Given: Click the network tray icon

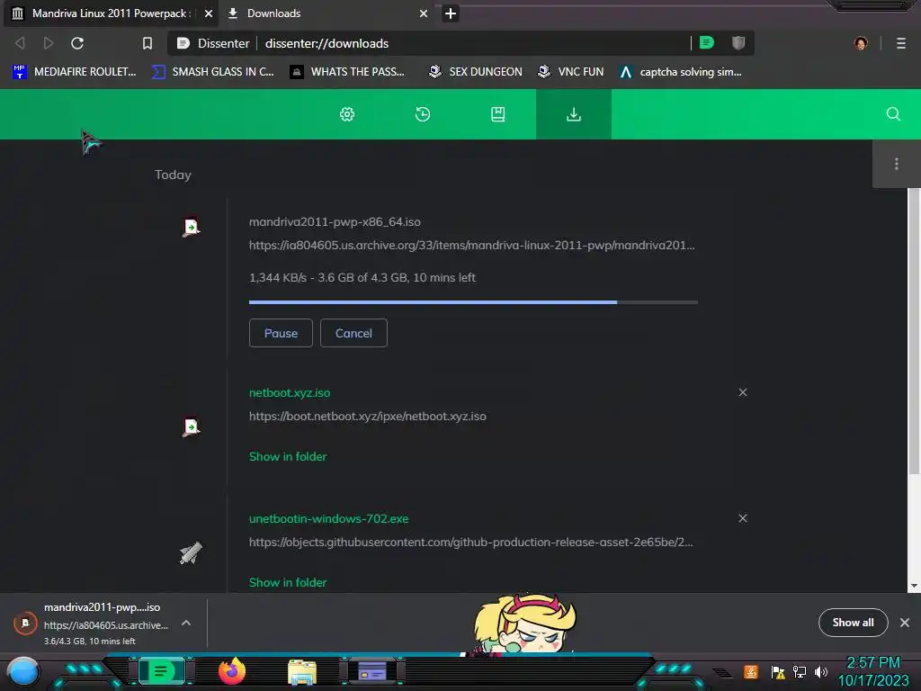Looking at the screenshot, I should [800, 671].
